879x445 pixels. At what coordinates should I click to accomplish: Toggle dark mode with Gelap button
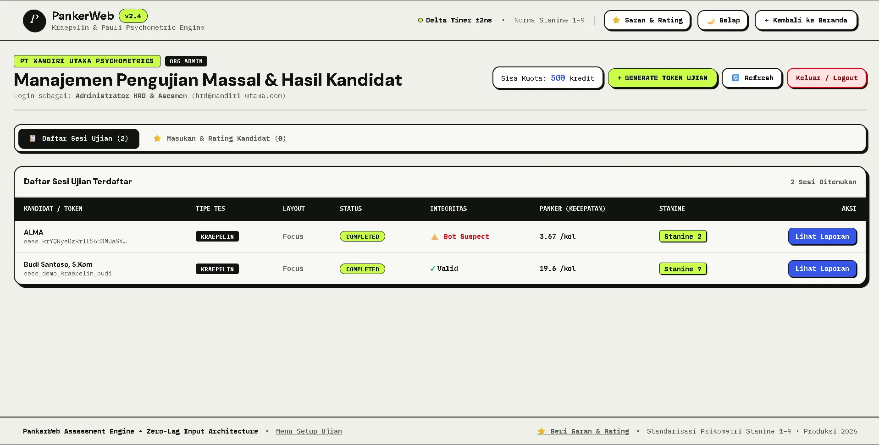point(723,21)
